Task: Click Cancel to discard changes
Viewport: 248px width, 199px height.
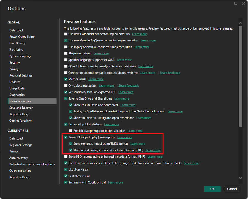Action: pos(232,189)
